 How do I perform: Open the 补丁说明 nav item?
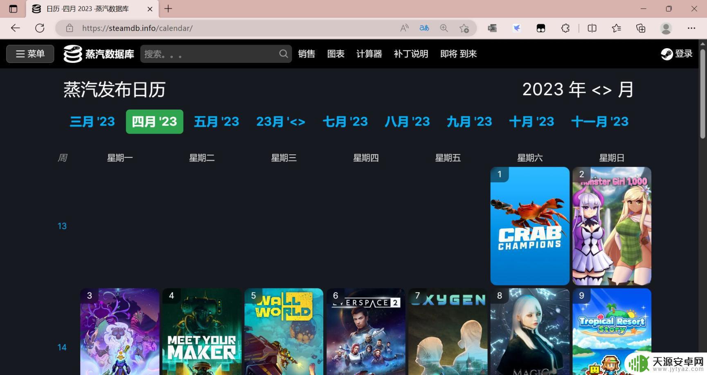(411, 54)
